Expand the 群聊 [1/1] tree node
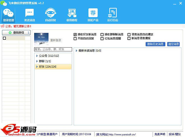Viewport: 185px width, 137px height. pyautogui.click(x=37, y=61)
